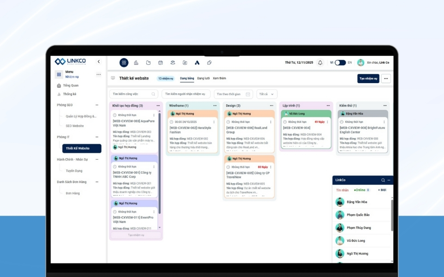Click the 'Tìm kiếm công việc' search field
The width and height of the screenshot is (444, 277).
point(133,94)
